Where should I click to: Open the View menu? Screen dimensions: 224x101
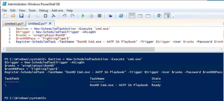tap(22, 10)
